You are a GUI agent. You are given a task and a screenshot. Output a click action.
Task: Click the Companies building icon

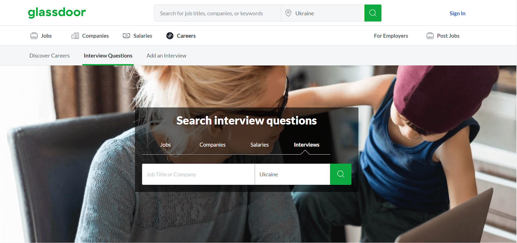point(75,36)
